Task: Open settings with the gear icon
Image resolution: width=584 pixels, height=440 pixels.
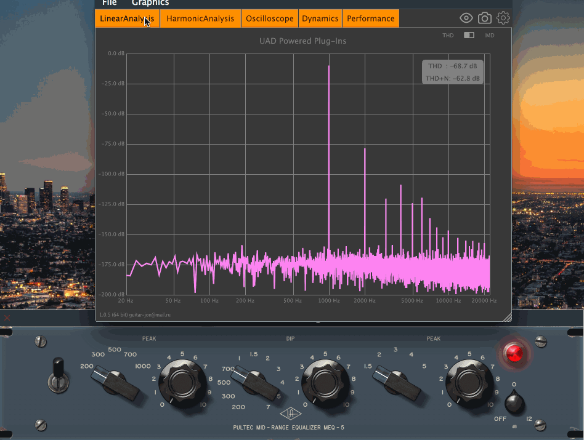Action: (x=503, y=18)
